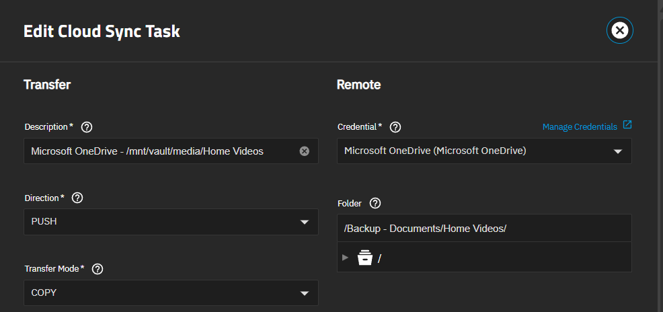Open Credential help question mark
Image resolution: width=663 pixels, height=312 pixels.
click(x=395, y=127)
